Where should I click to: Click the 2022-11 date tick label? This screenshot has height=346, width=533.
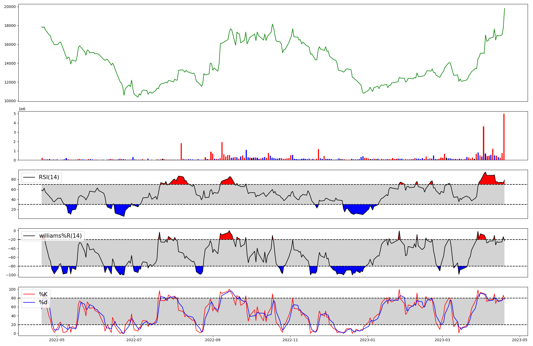[x=290, y=340]
